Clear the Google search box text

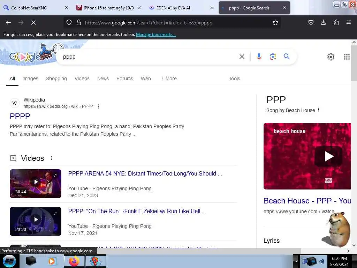tap(242, 57)
